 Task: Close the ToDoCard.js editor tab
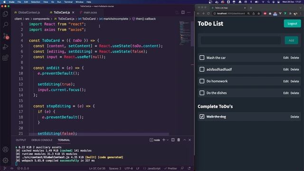click(x=73, y=12)
